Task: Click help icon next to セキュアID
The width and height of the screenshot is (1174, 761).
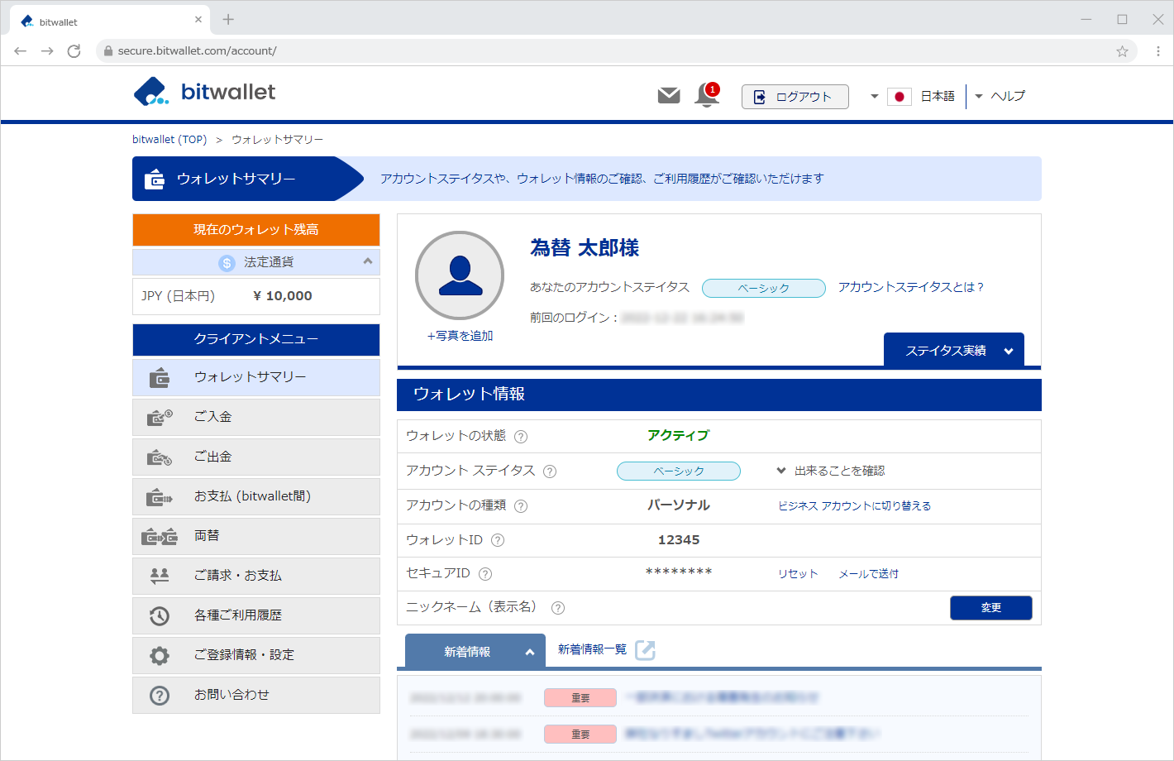Action: [x=485, y=574]
